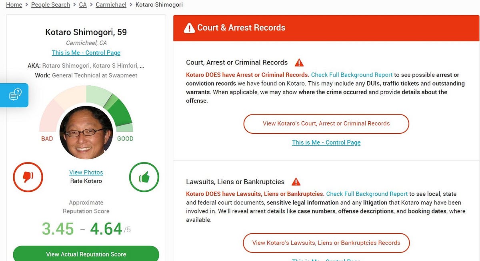Open the blue chat help widget
This screenshot has height=261, width=480.
(14, 95)
